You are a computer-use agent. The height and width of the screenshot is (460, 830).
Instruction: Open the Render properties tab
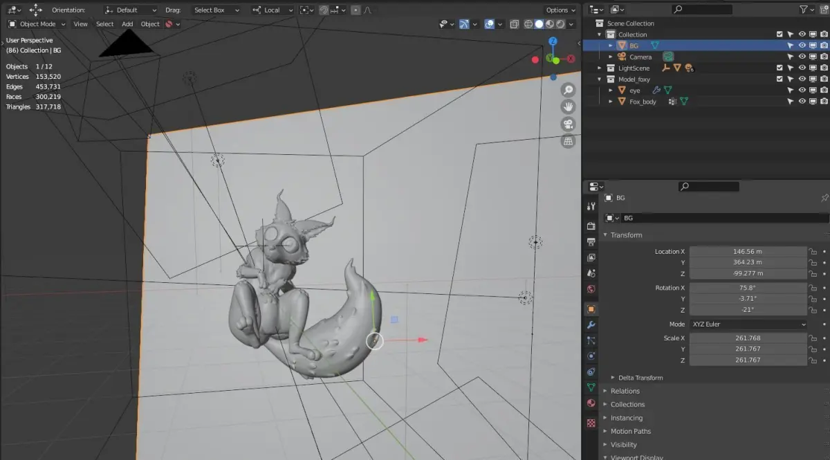(591, 226)
